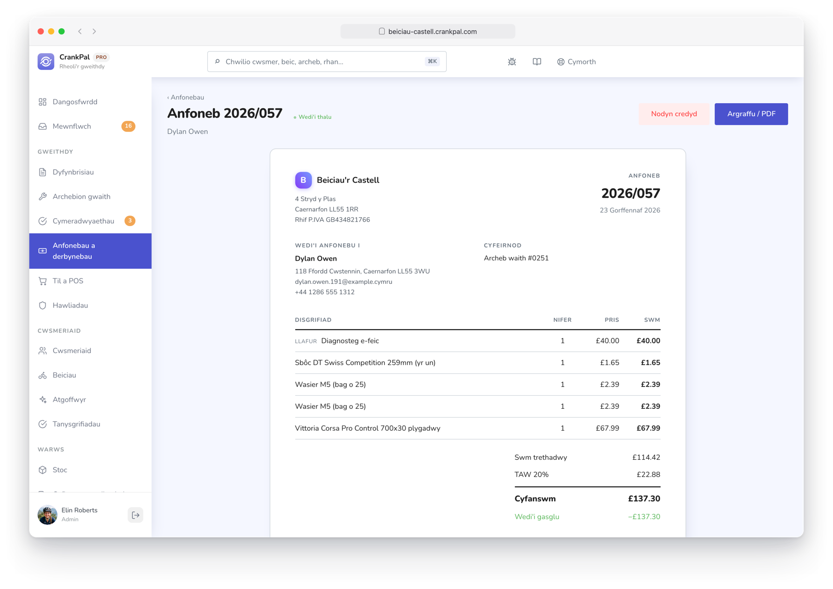The height and width of the screenshot is (589, 833).
Task: Click the Mewnflwch 16 badge
Action: click(129, 126)
